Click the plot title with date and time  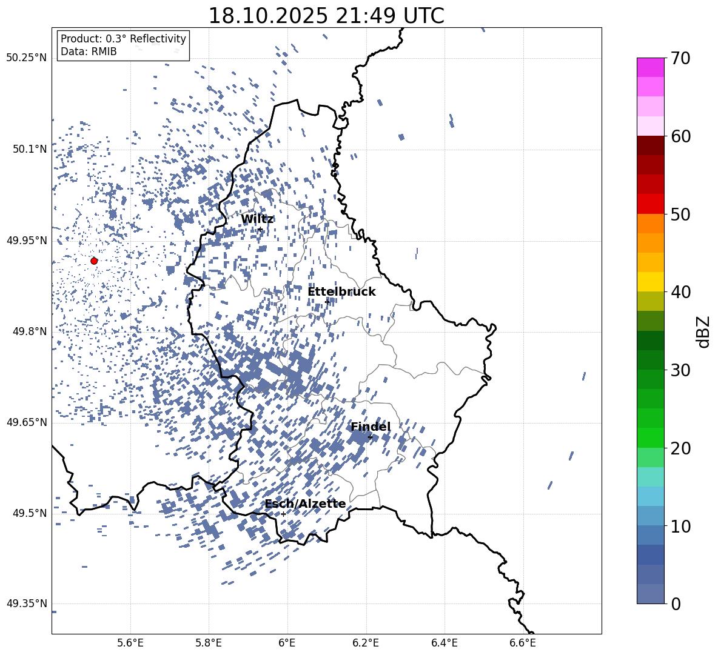click(x=326, y=16)
